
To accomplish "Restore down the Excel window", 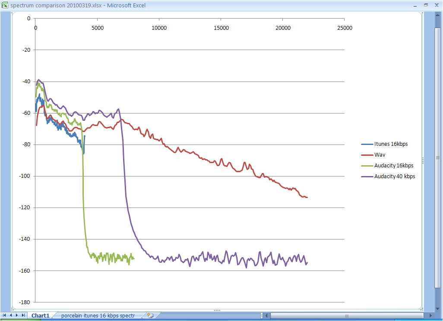I will [426, 5].
